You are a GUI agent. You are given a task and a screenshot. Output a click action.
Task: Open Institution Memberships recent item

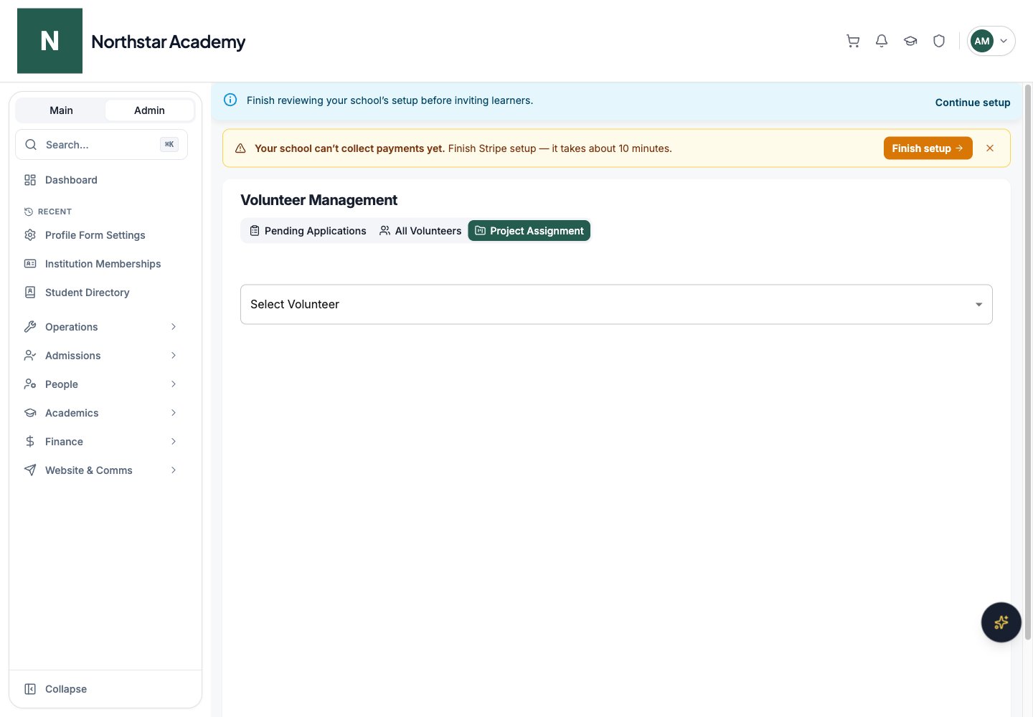(101, 264)
